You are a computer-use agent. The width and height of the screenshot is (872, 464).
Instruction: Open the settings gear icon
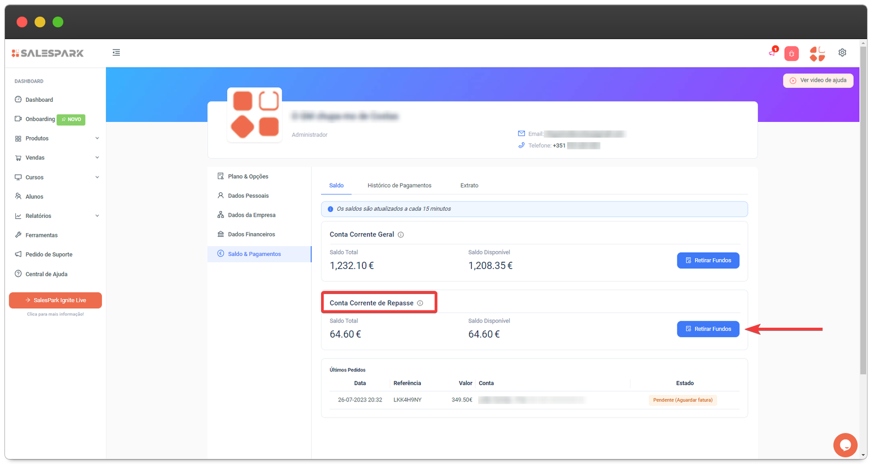(842, 53)
